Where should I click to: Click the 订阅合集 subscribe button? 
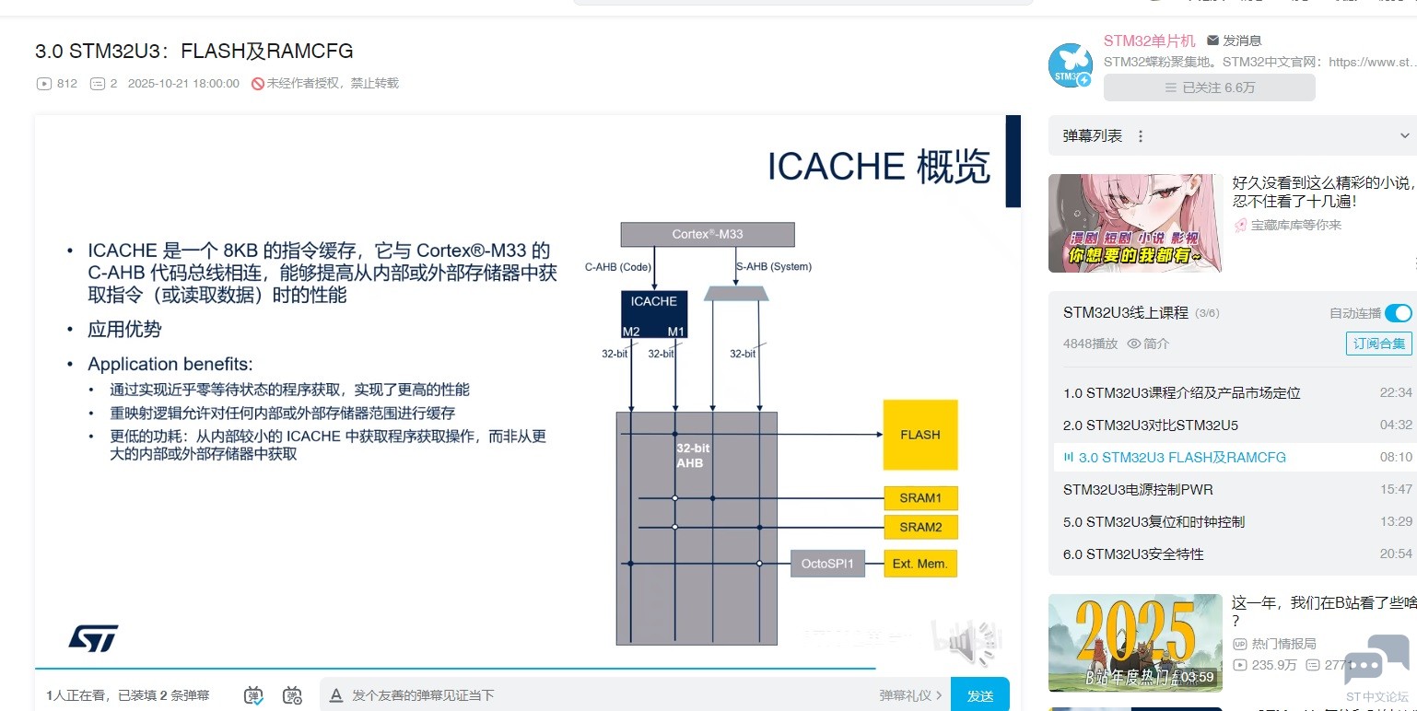tap(1378, 344)
